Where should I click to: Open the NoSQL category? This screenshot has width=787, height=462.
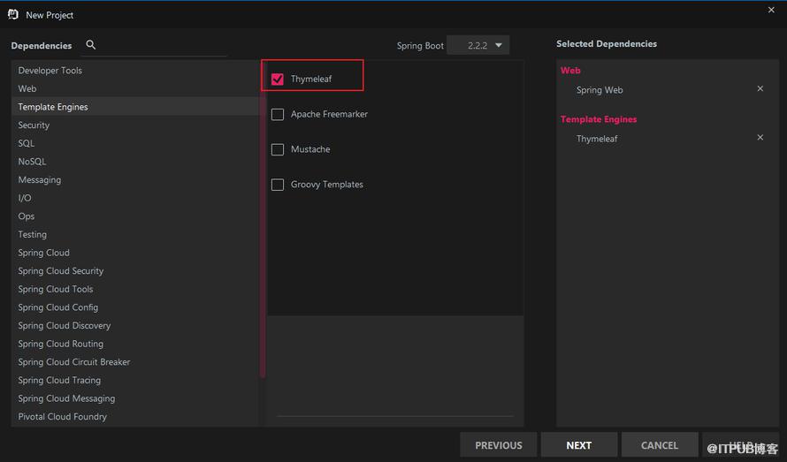click(x=135, y=162)
